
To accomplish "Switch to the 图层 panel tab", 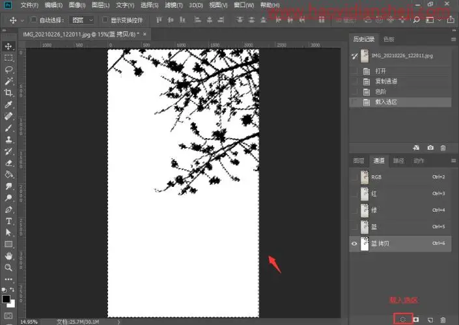I will coord(359,161).
